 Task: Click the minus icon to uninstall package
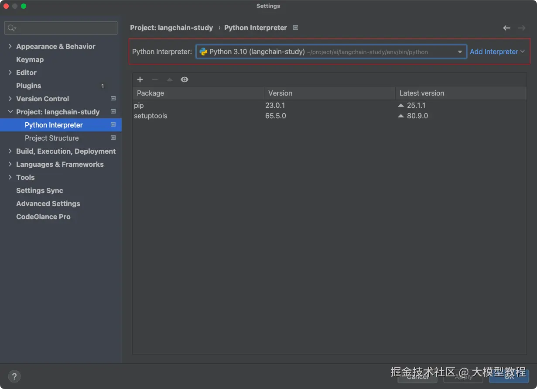point(154,79)
